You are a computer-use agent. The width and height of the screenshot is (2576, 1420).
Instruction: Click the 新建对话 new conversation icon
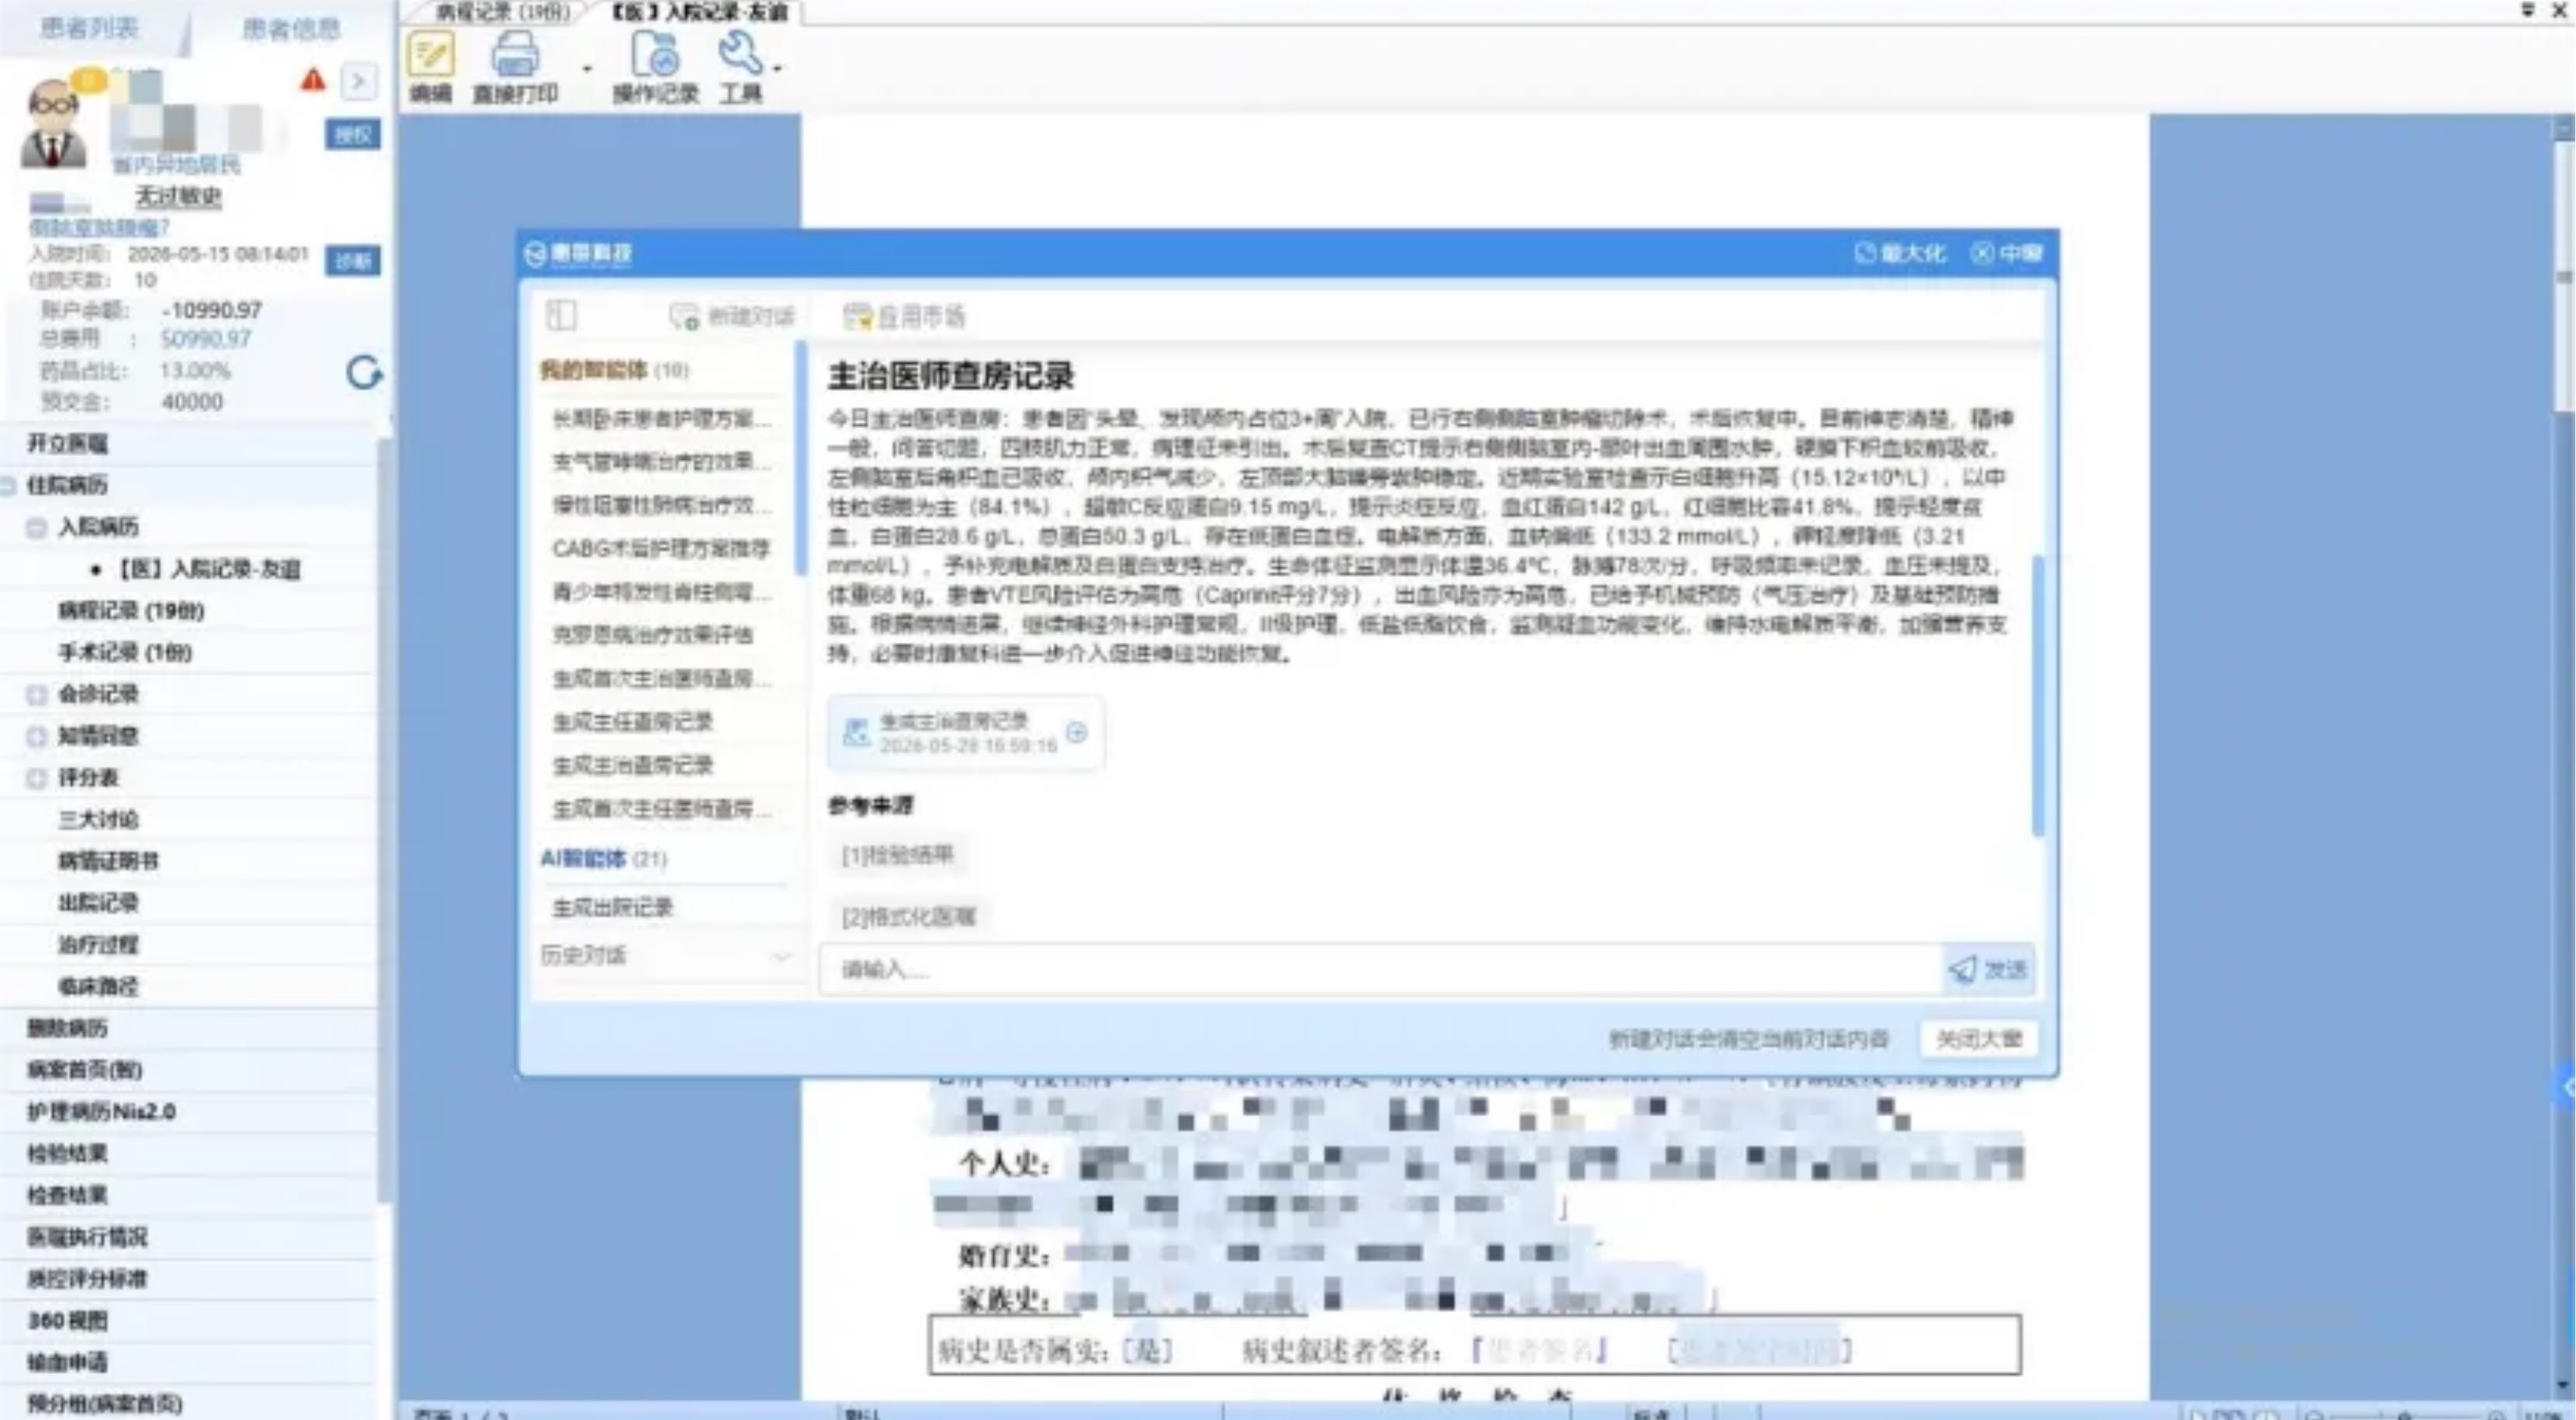[x=684, y=317]
